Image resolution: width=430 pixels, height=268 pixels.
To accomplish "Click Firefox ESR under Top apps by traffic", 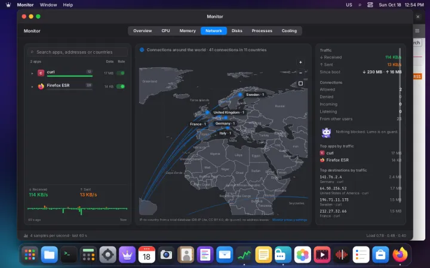I will coord(360,160).
